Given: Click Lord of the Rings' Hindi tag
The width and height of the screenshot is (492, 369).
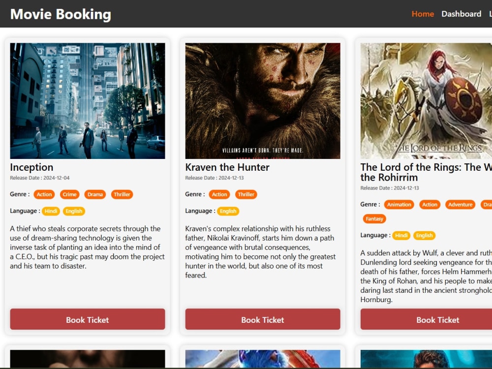Looking at the screenshot, I should (x=401, y=235).
